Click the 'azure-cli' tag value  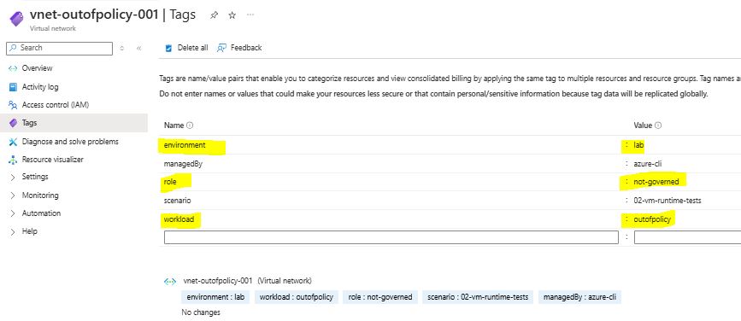(x=647, y=164)
